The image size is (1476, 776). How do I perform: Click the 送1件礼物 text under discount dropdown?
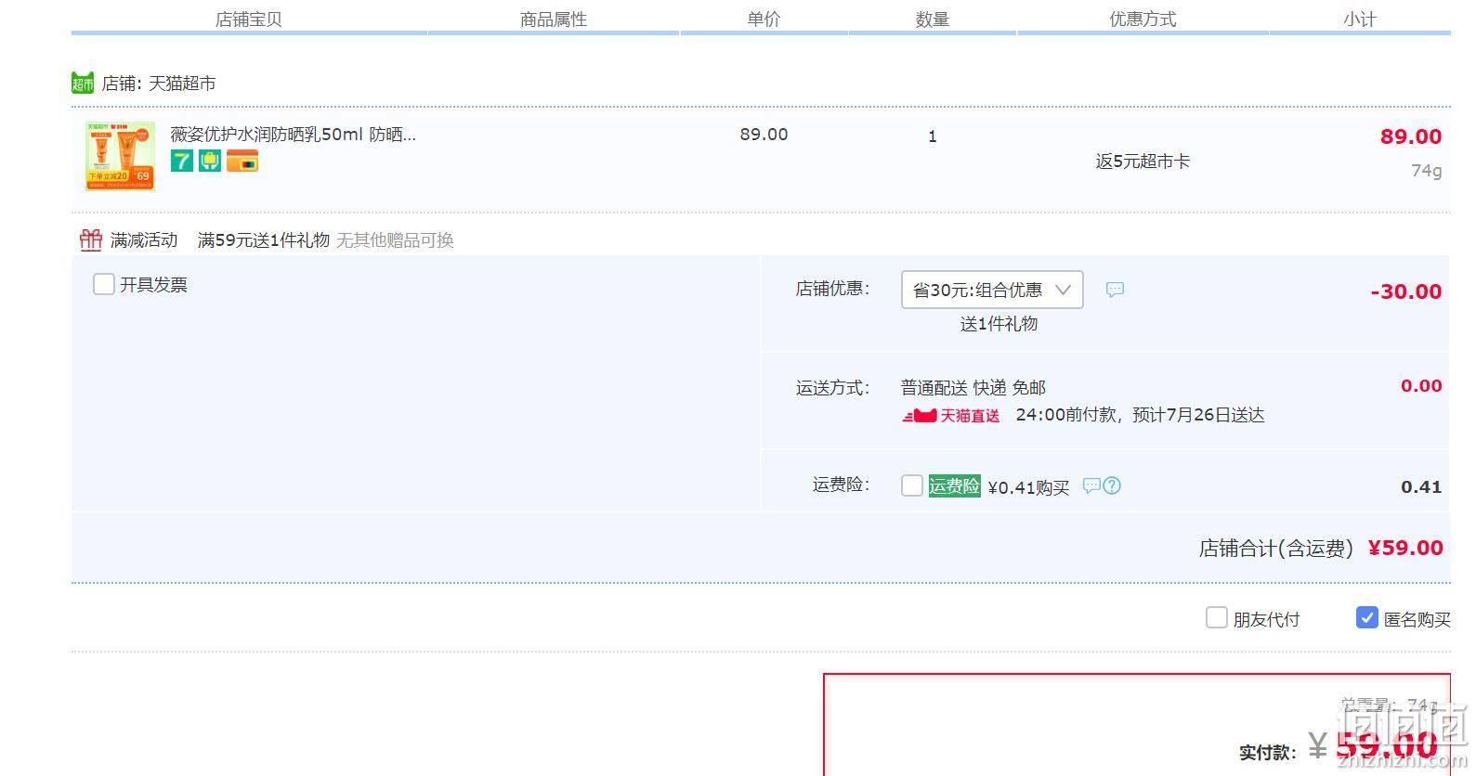click(999, 324)
